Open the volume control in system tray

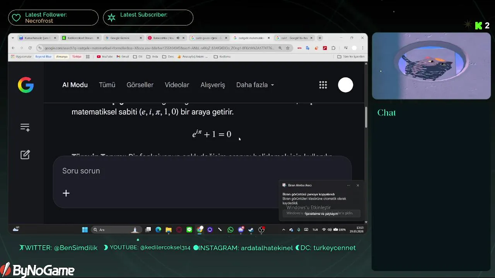point(329,230)
